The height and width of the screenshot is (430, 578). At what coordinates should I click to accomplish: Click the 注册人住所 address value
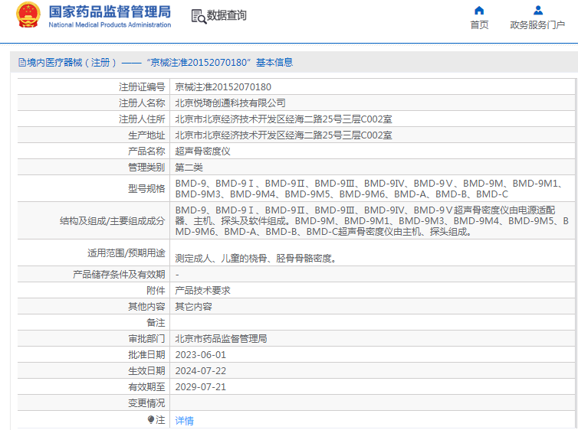(284, 119)
